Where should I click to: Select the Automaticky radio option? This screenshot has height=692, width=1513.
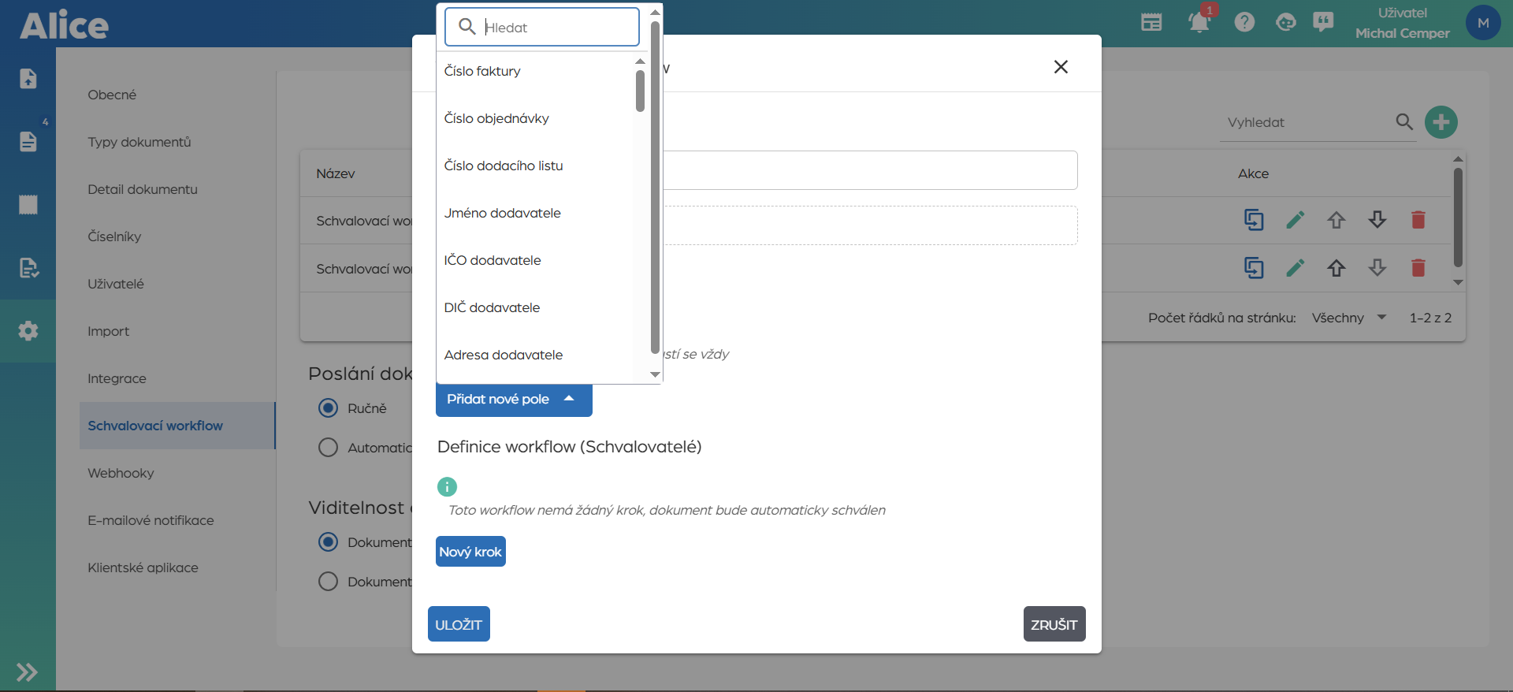[x=328, y=448]
